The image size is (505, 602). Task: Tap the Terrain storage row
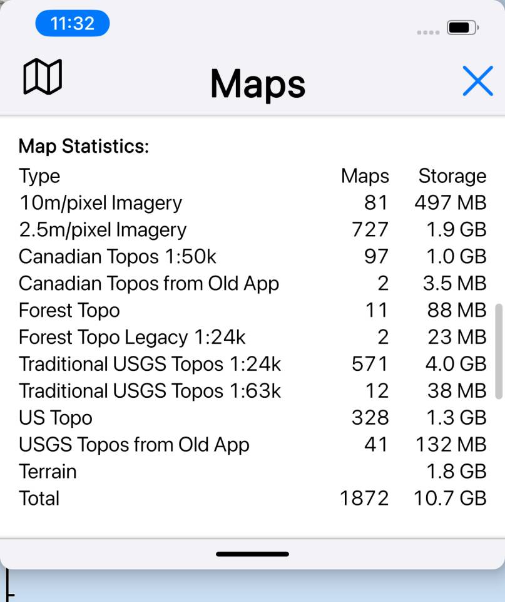coord(48,471)
